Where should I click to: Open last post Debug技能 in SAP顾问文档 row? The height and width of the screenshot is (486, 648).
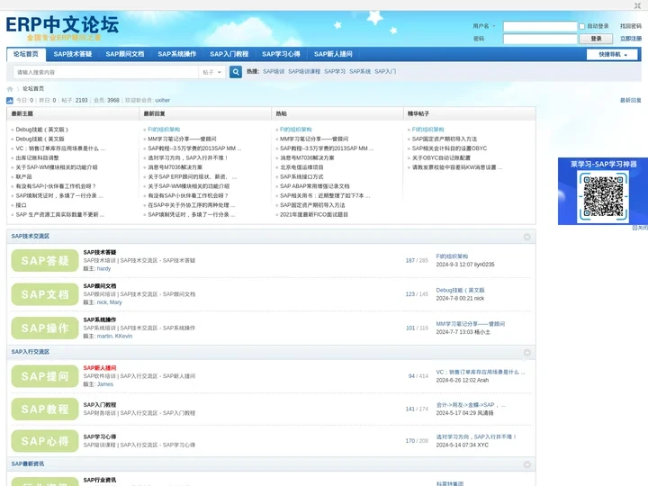coord(460,290)
